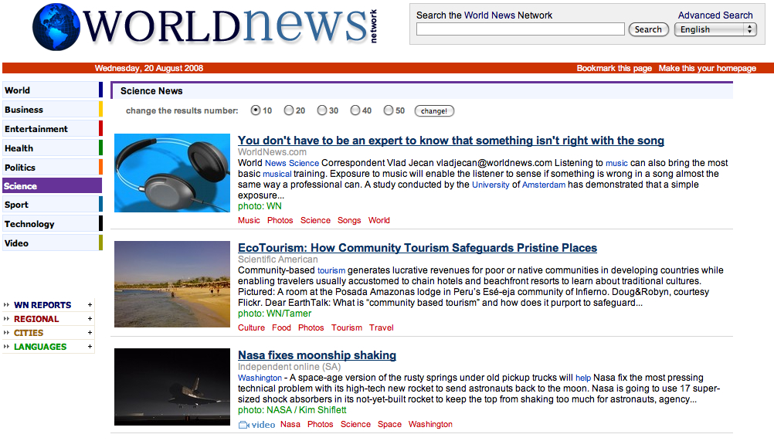The height and width of the screenshot is (441, 774).
Task: Open the beach EcoTourism thumbnail
Action: point(172,284)
